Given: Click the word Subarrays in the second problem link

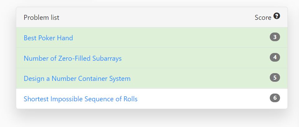Looking at the screenshot, I should [107, 58].
